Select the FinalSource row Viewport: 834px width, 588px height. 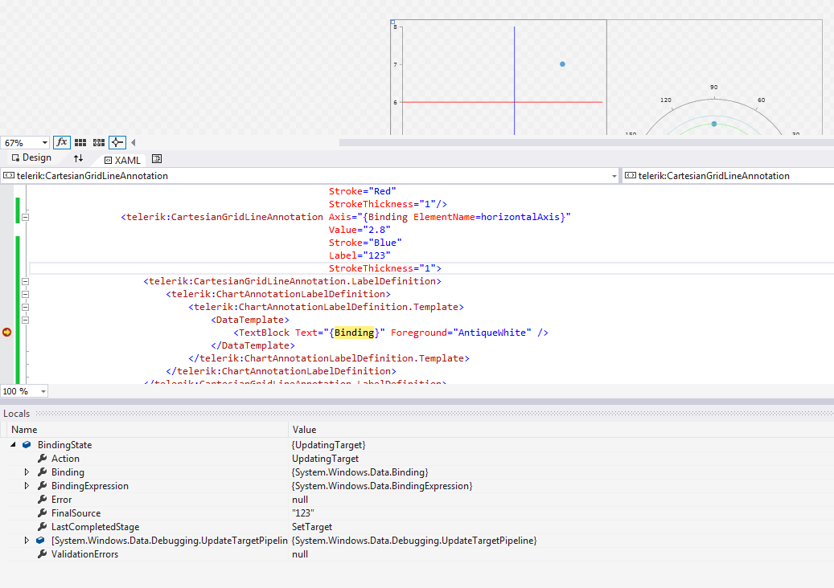pos(417,513)
